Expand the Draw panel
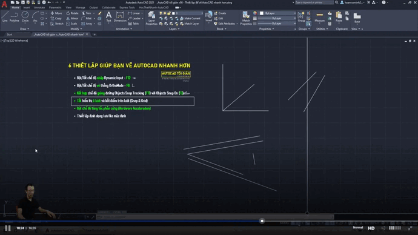 [x=24, y=29]
